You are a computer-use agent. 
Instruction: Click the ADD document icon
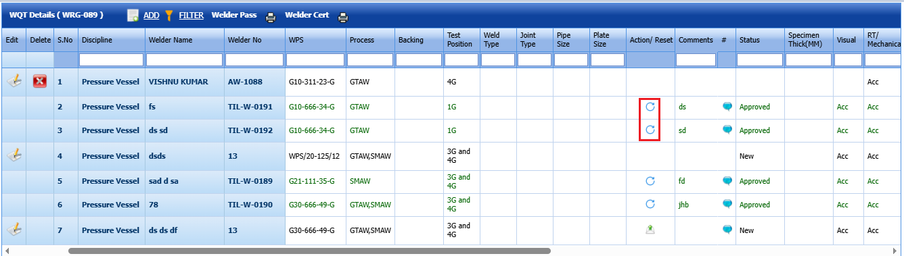click(x=133, y=15)
